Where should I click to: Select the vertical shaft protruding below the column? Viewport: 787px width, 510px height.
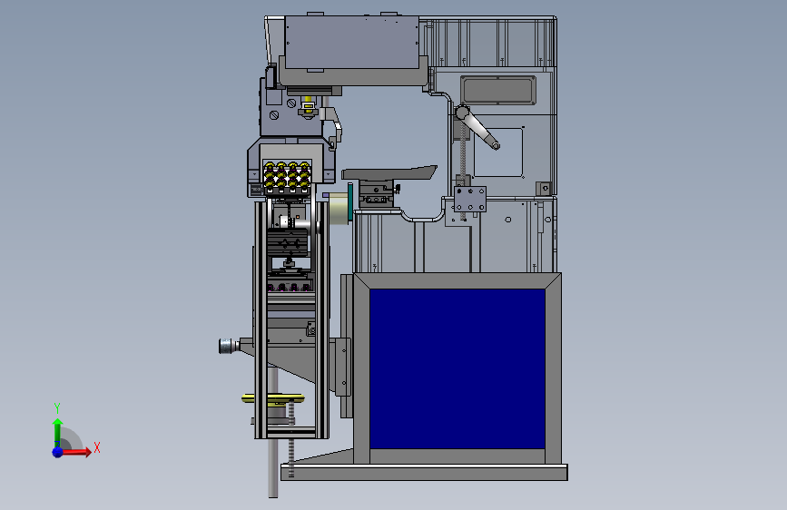coord(273,467)
